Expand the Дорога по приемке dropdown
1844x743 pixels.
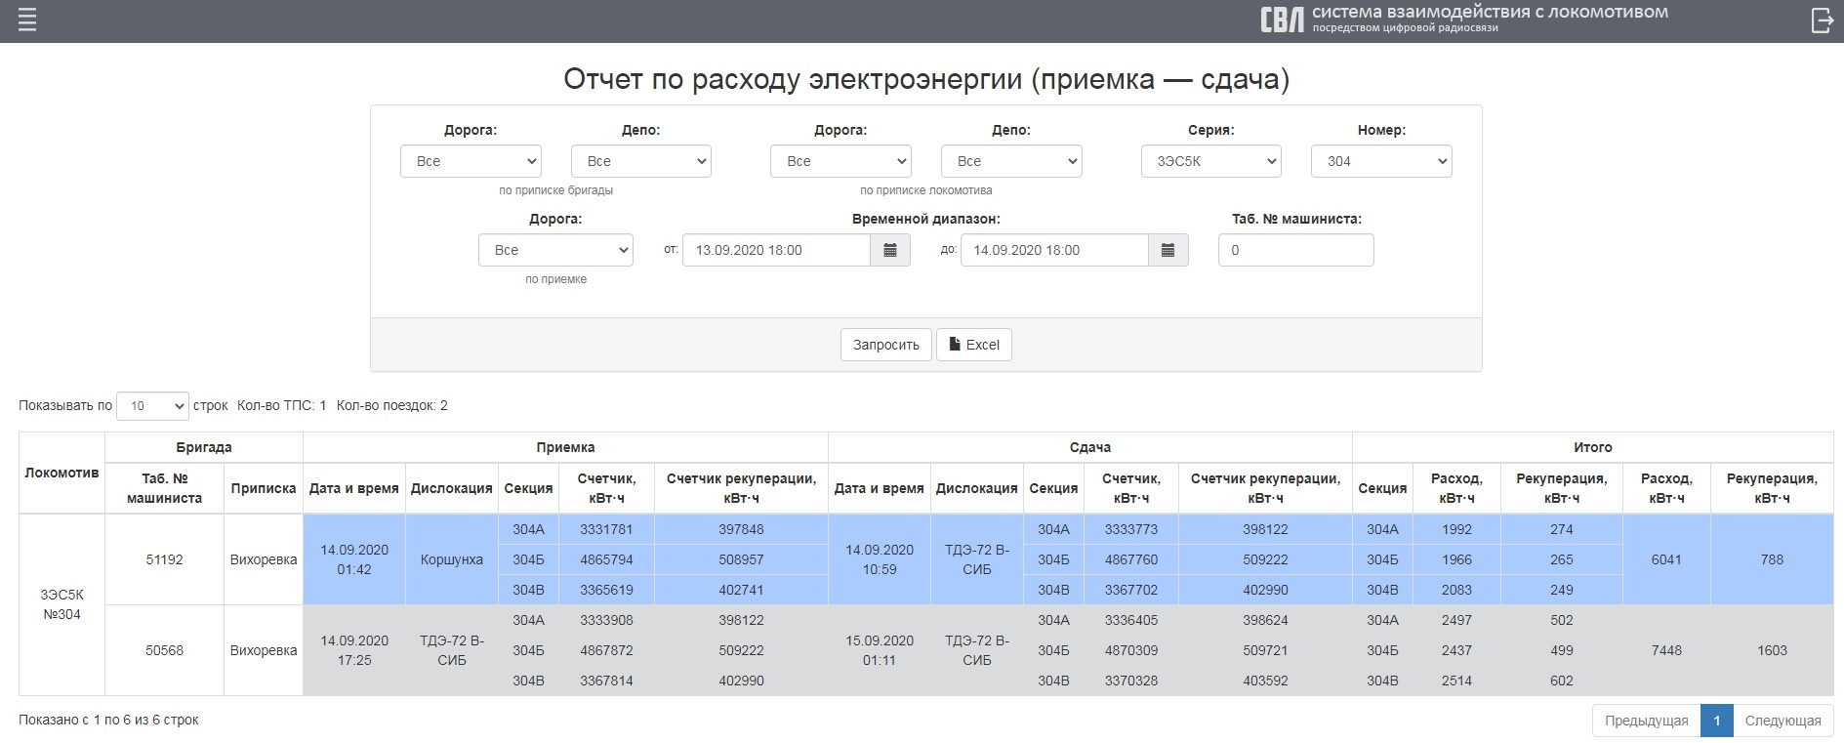point(555,251)
